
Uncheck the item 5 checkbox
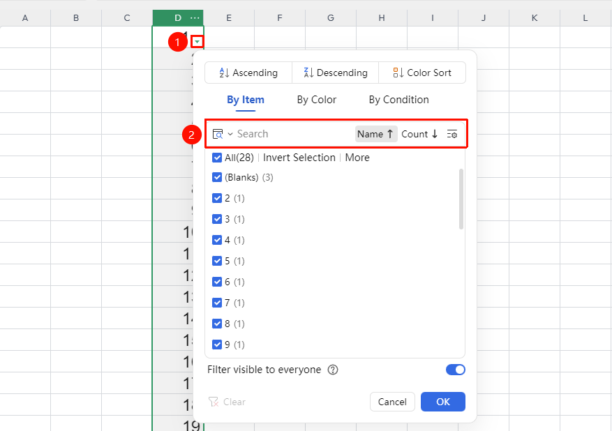click(x=217, y=261)
